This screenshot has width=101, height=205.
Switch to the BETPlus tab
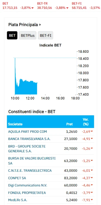[28, 35]
